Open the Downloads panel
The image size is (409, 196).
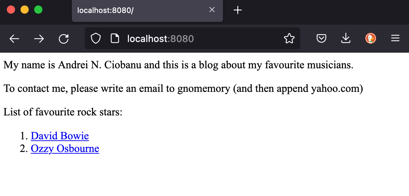(x=346, y=39)
